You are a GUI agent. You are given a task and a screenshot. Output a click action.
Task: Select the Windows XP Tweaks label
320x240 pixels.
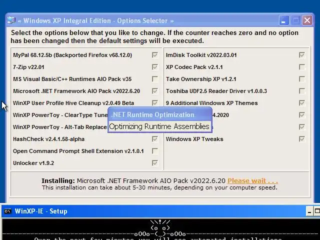click(x=194, y=139)
